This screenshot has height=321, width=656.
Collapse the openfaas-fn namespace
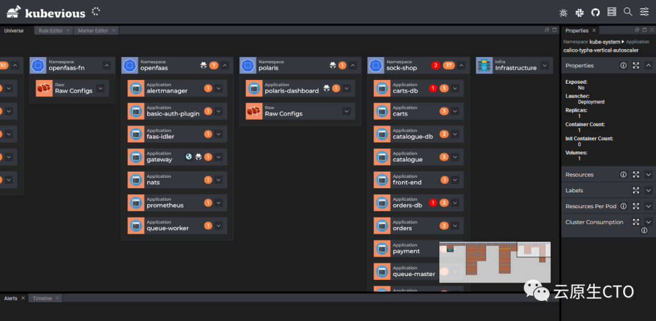(x=107, y=65)
